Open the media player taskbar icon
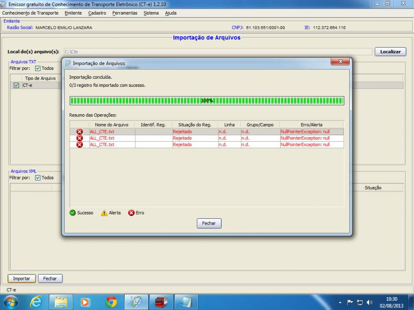 pos(85,302)
